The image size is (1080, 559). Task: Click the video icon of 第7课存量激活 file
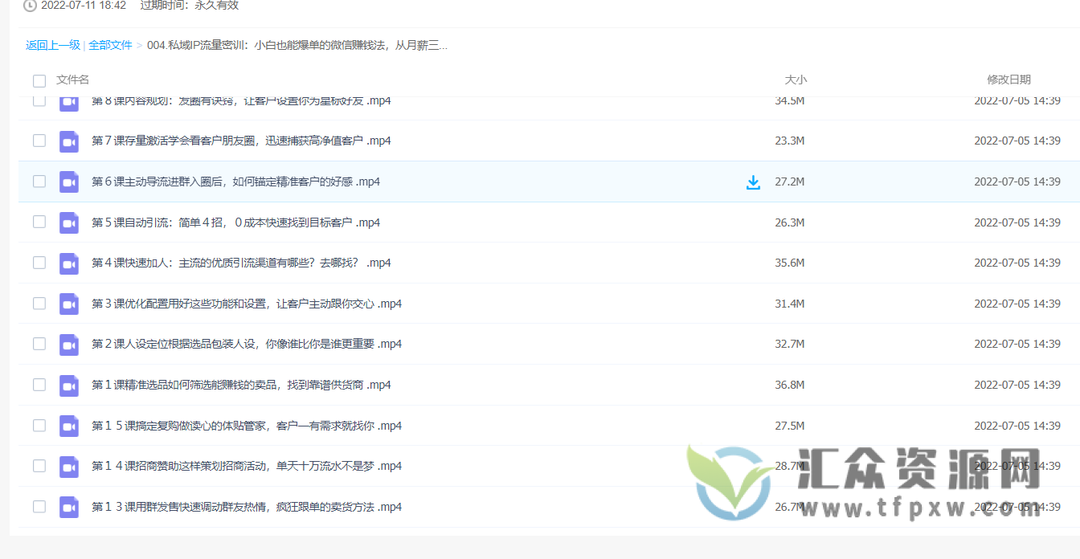point(68,141)
